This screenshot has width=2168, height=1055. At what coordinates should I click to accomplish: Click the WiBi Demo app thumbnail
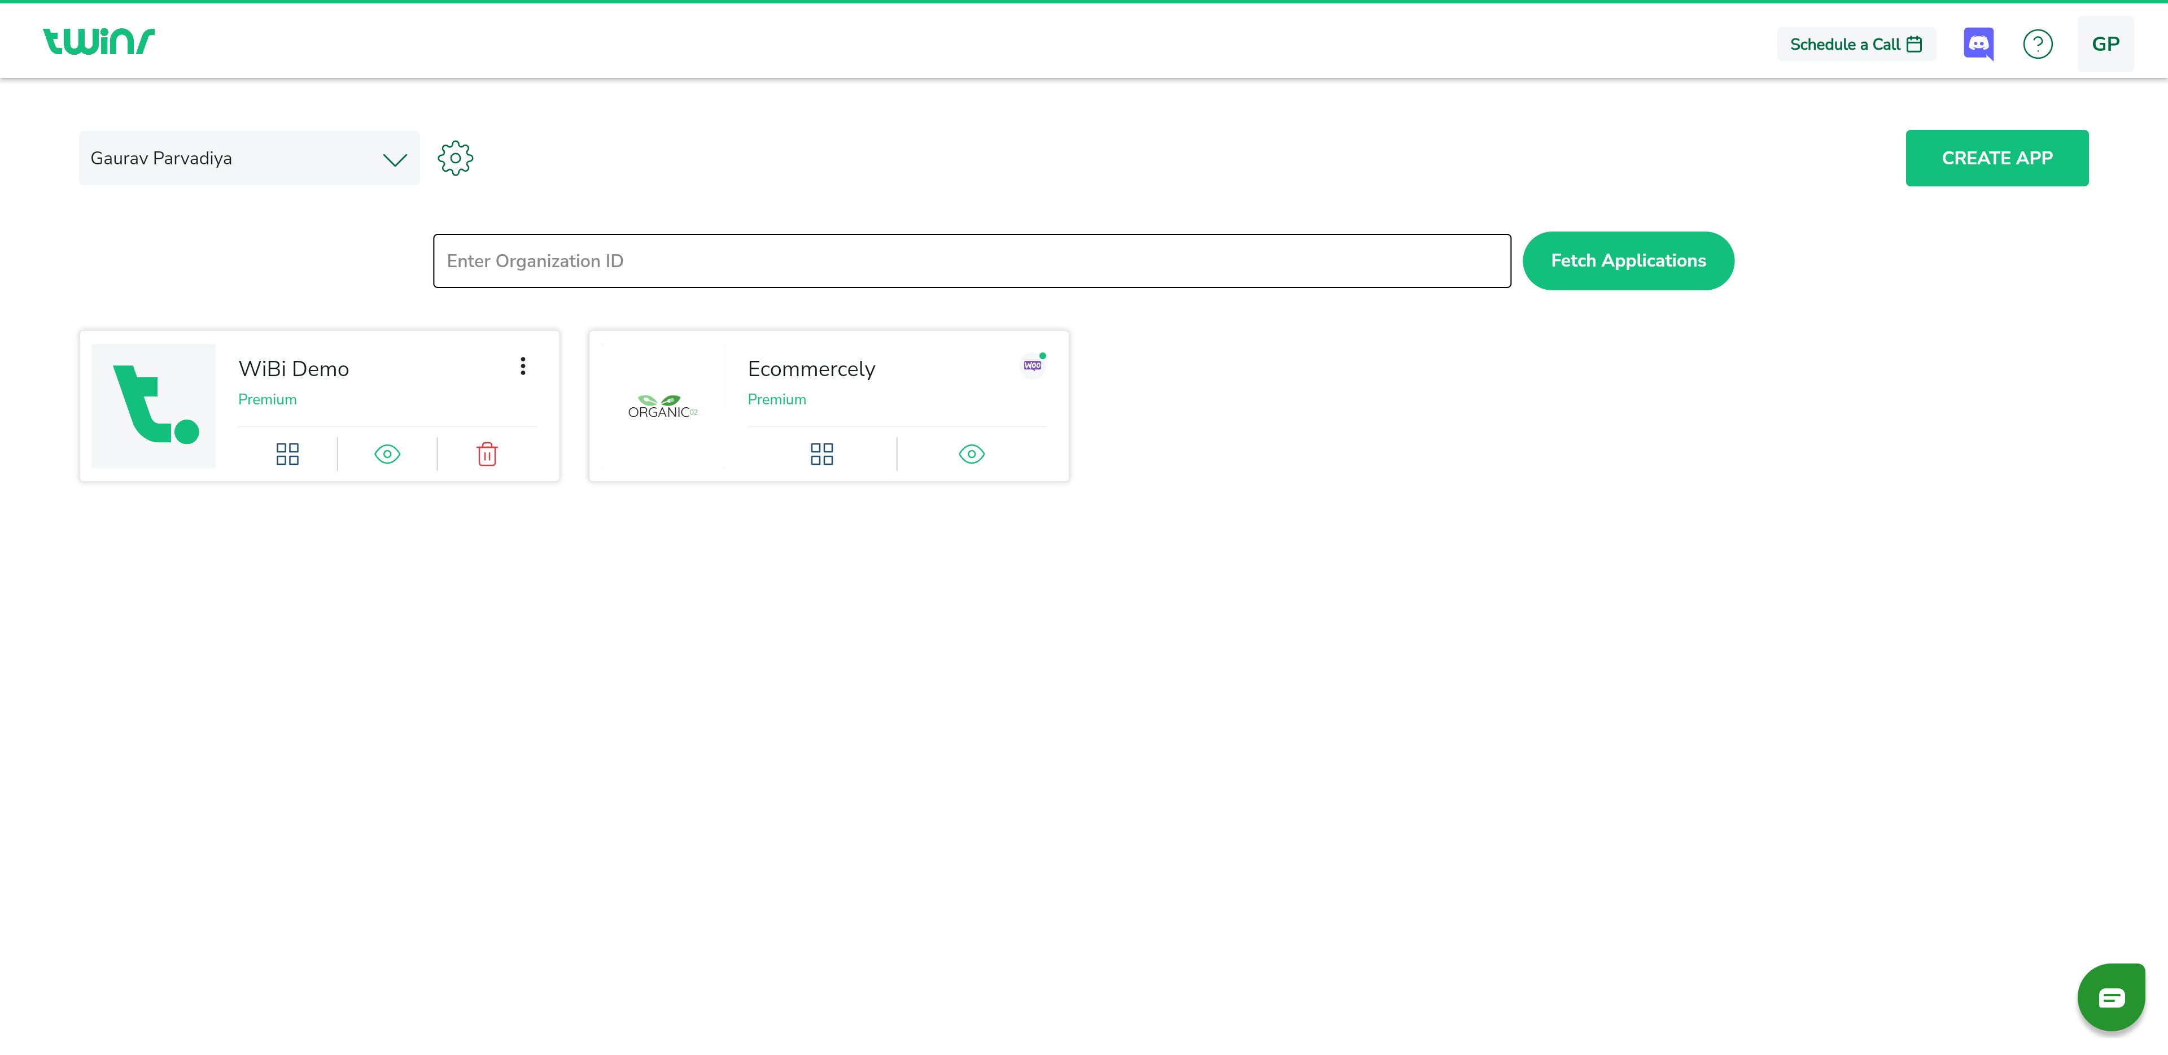pos(153,406)
